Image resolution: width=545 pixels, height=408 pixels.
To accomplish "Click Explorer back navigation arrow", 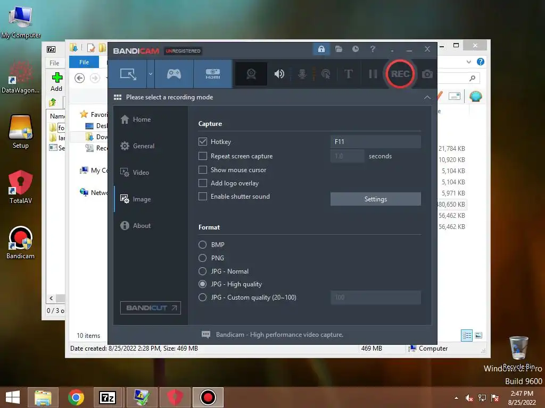I will (x=80, y=78).
